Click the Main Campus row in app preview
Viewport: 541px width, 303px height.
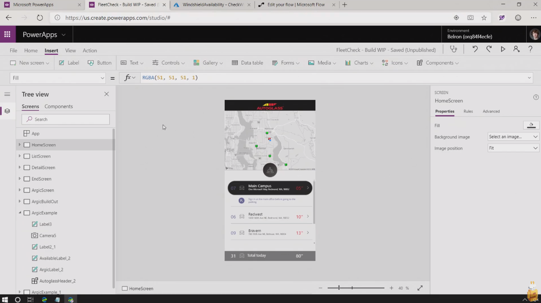point(270,188)
